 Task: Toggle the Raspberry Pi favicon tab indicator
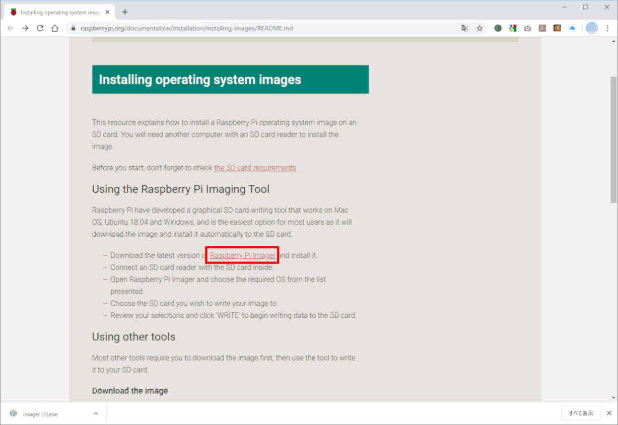coord(13,11)
